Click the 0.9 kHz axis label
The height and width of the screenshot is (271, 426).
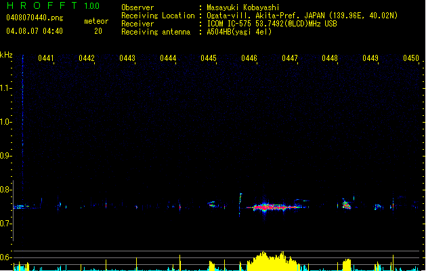5,156
